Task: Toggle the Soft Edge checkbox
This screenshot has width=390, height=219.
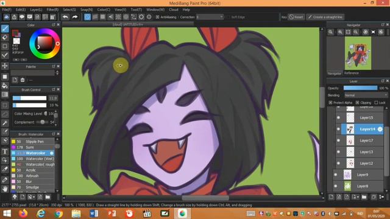Action: (229, 17)
